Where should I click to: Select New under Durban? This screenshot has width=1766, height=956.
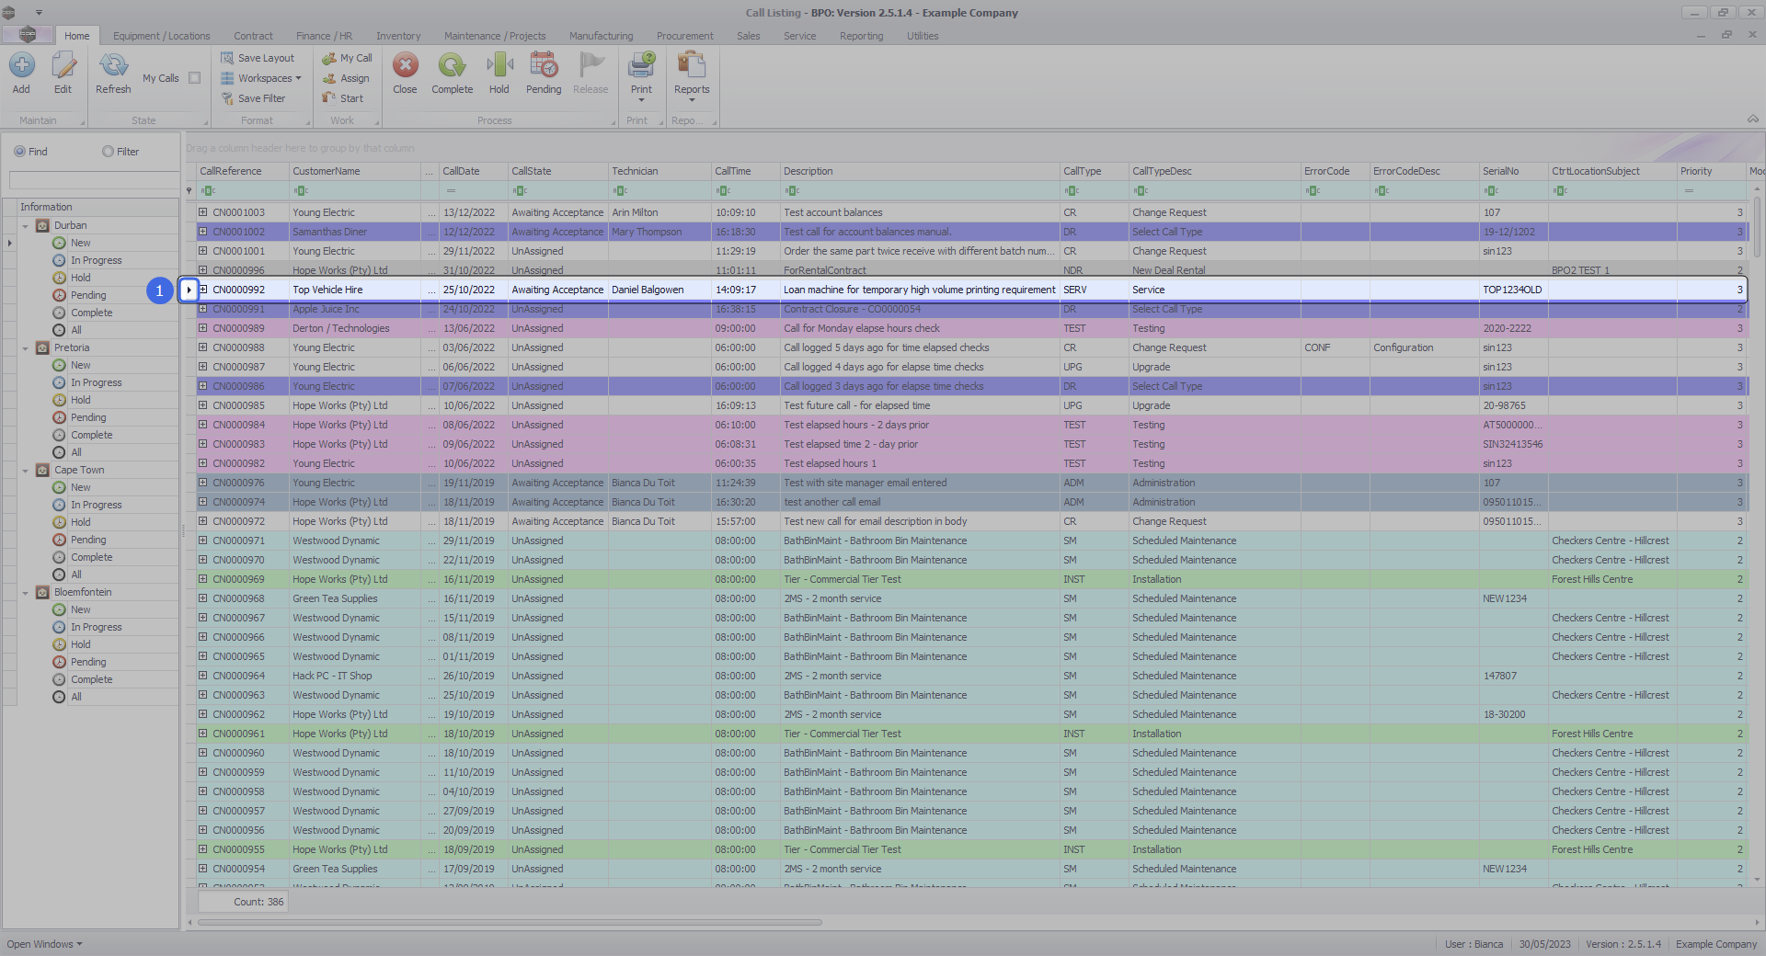coord(81,243)
